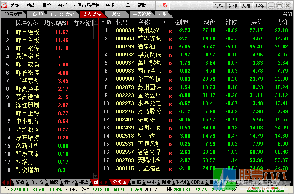Screen dimensions: 294x194
Task: Switch to the 自选股 tab
Action: click(x=37, y=14)
